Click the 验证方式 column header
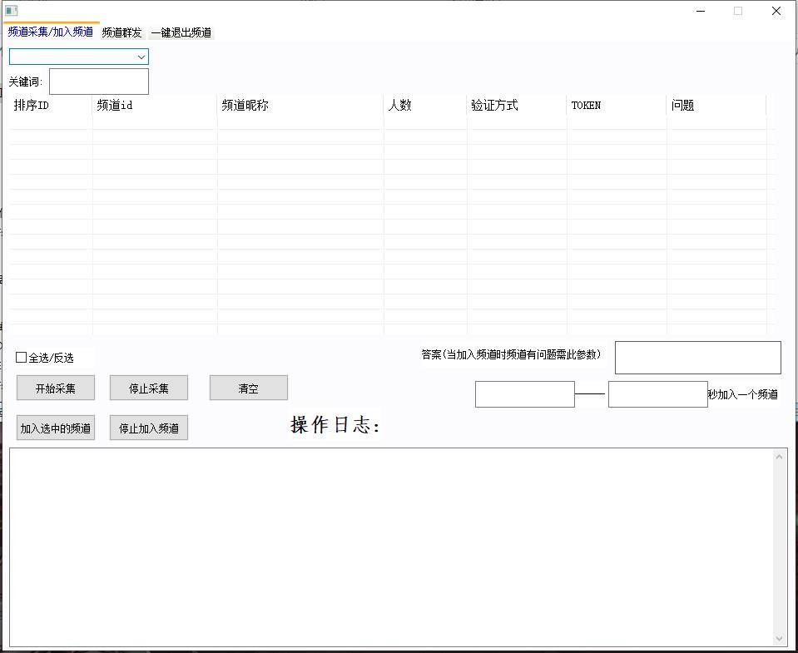798x653 pixels. [516, 106]
